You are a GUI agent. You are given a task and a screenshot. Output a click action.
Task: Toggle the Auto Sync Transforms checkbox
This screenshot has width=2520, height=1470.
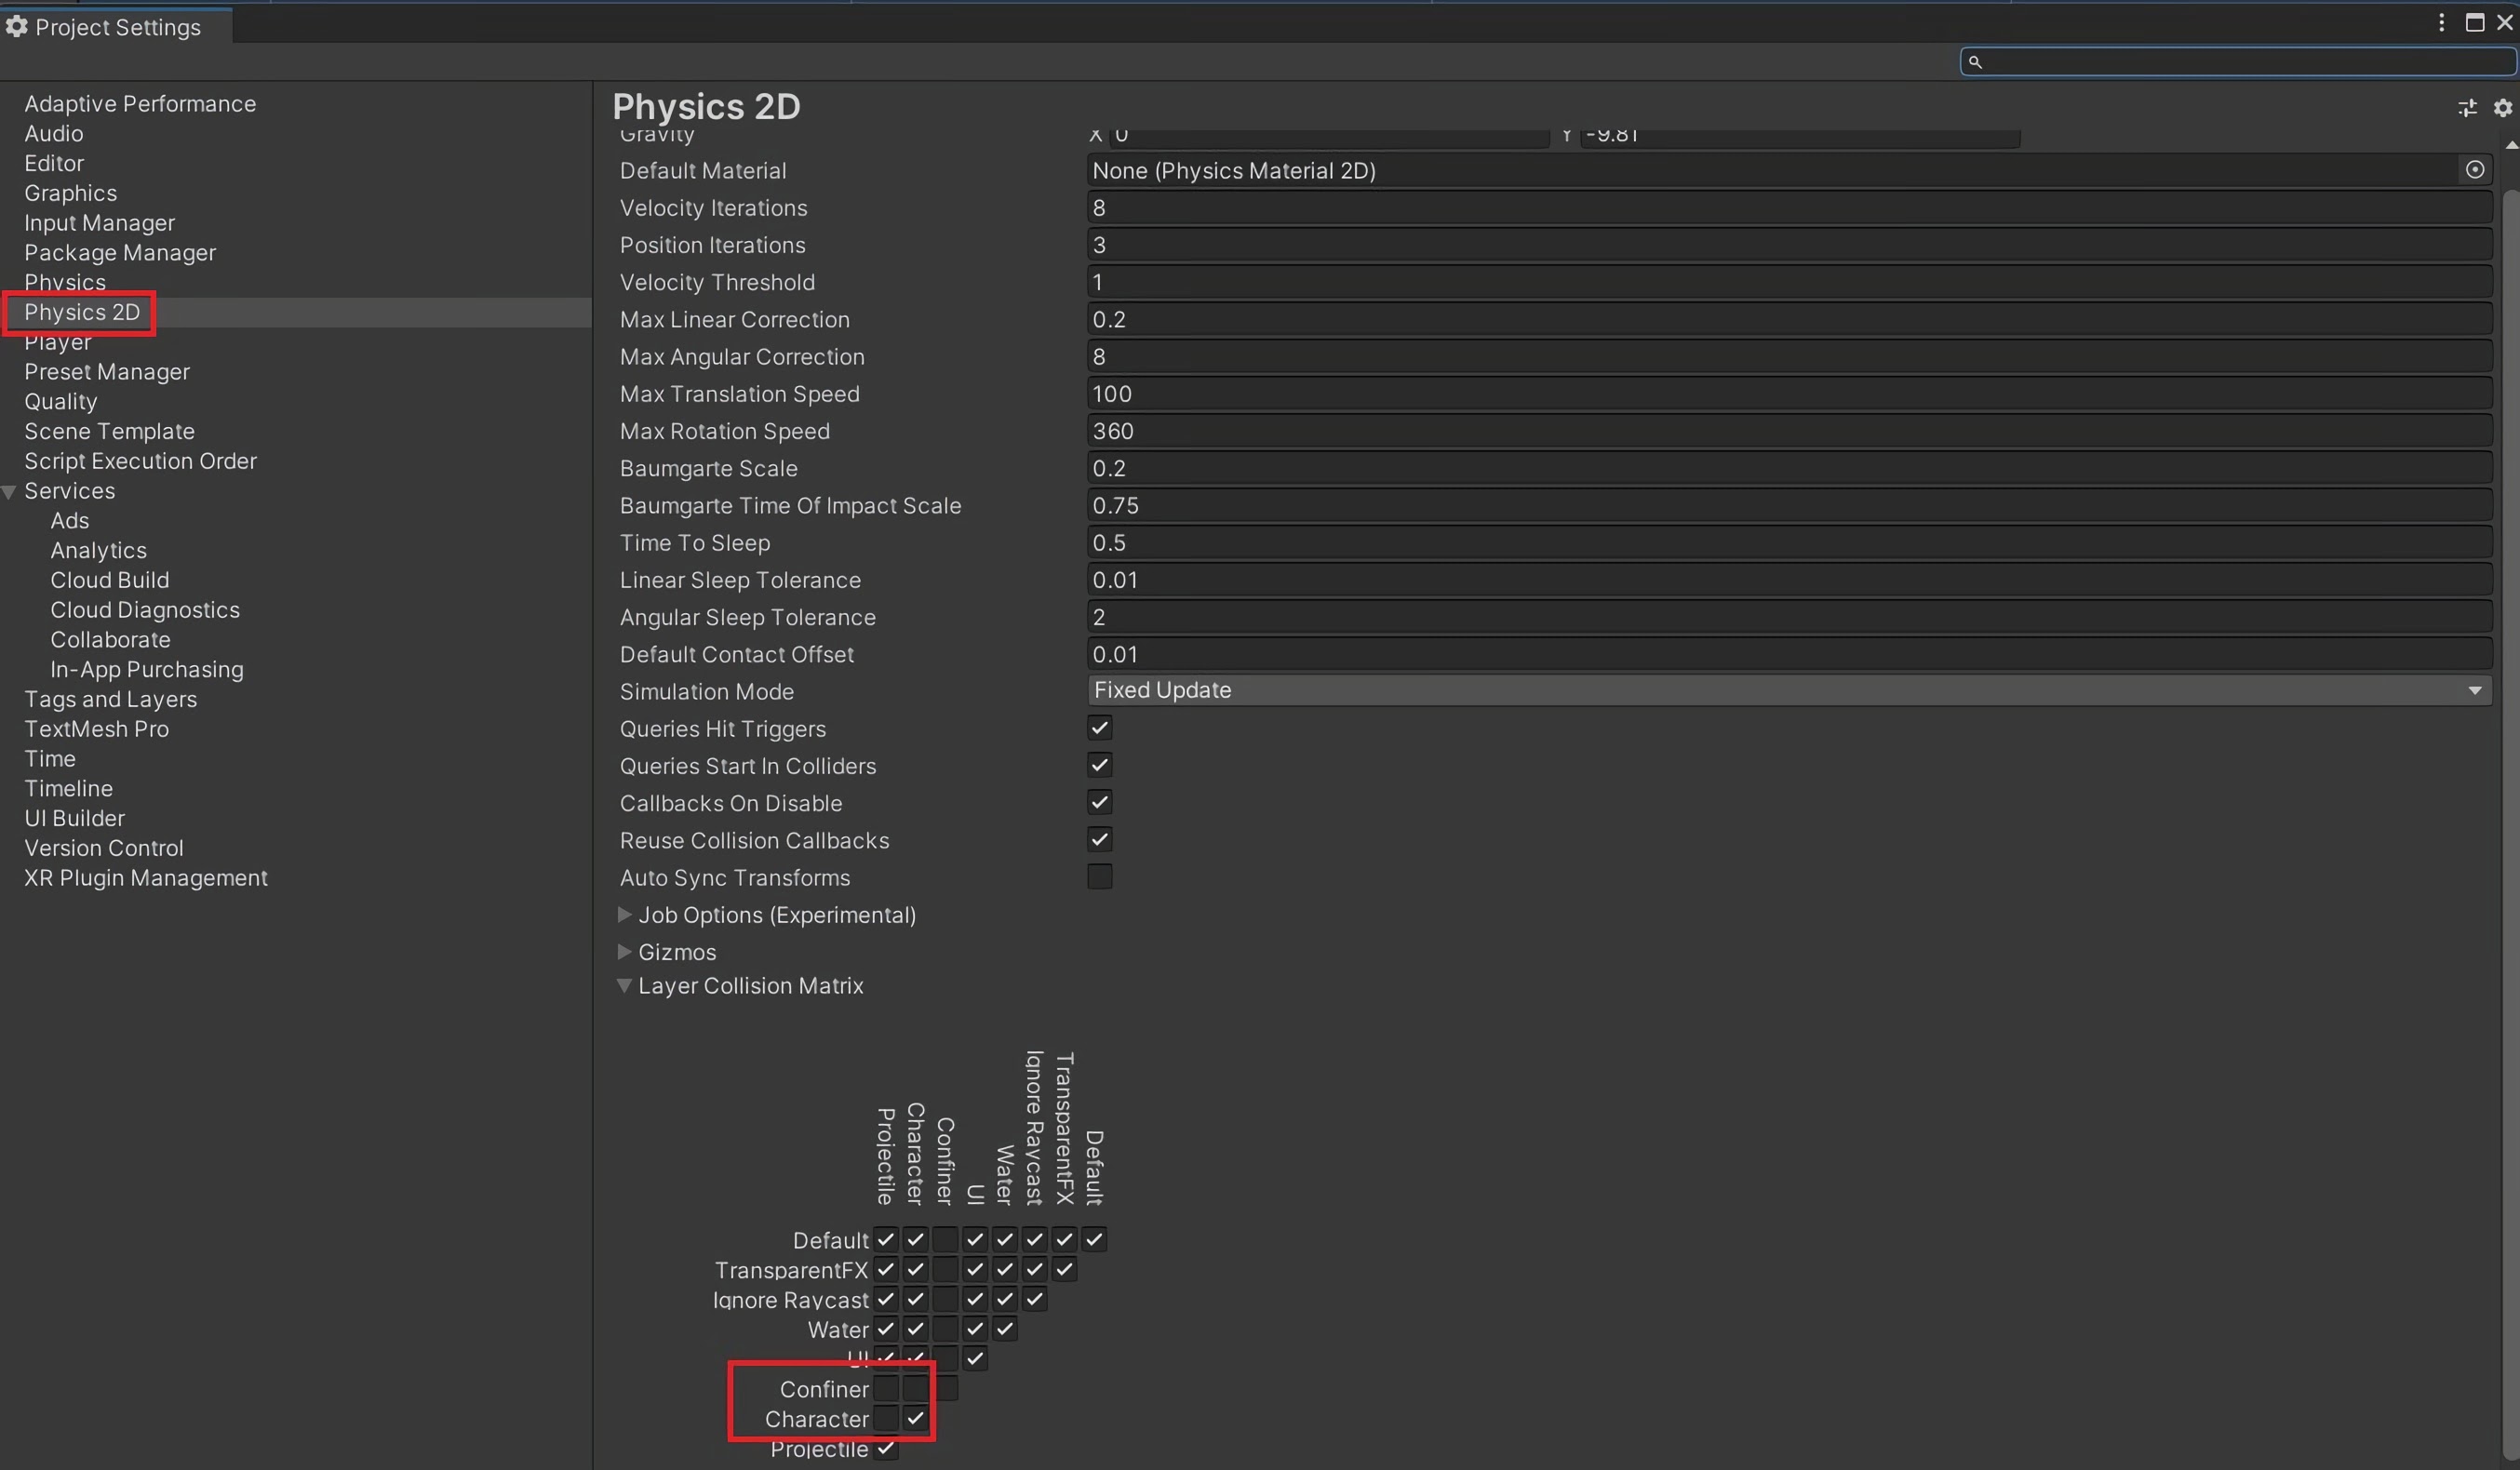point(1099,876)
